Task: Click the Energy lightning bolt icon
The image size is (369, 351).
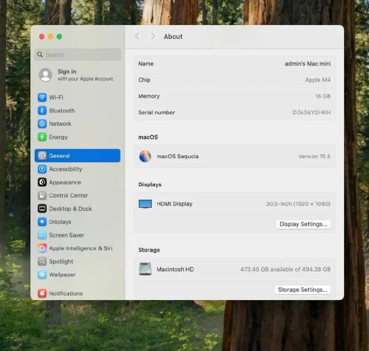Action: [42, 137]
